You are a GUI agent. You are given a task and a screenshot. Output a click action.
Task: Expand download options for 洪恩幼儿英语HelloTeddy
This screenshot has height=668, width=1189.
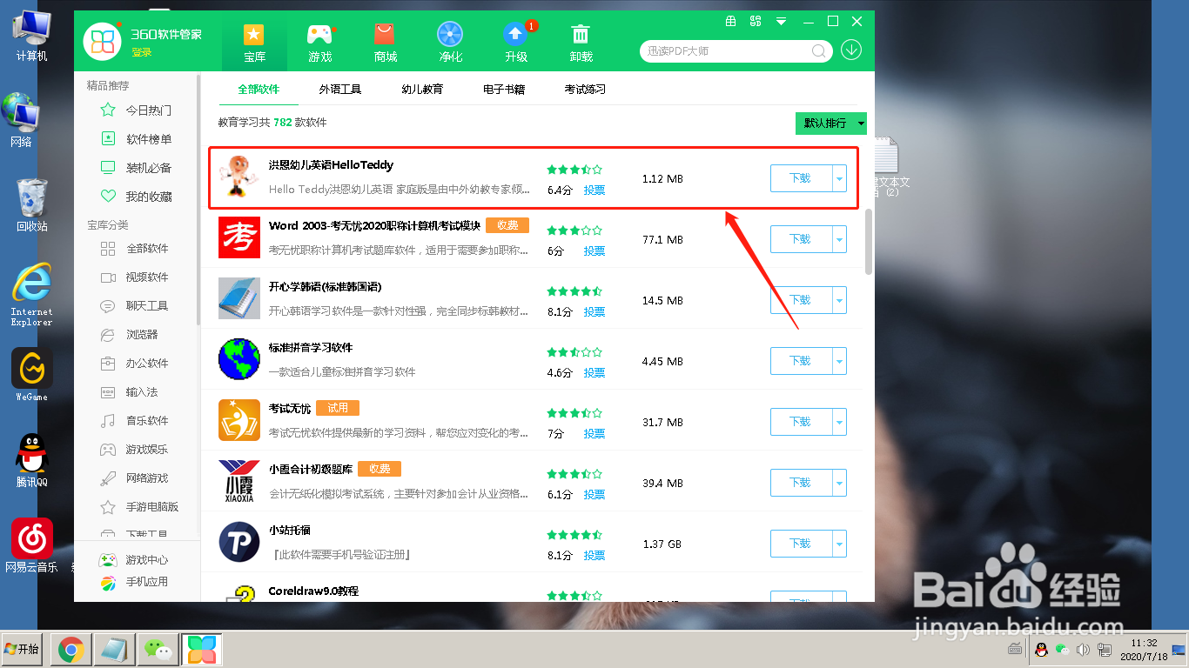[x=838, y=178]
